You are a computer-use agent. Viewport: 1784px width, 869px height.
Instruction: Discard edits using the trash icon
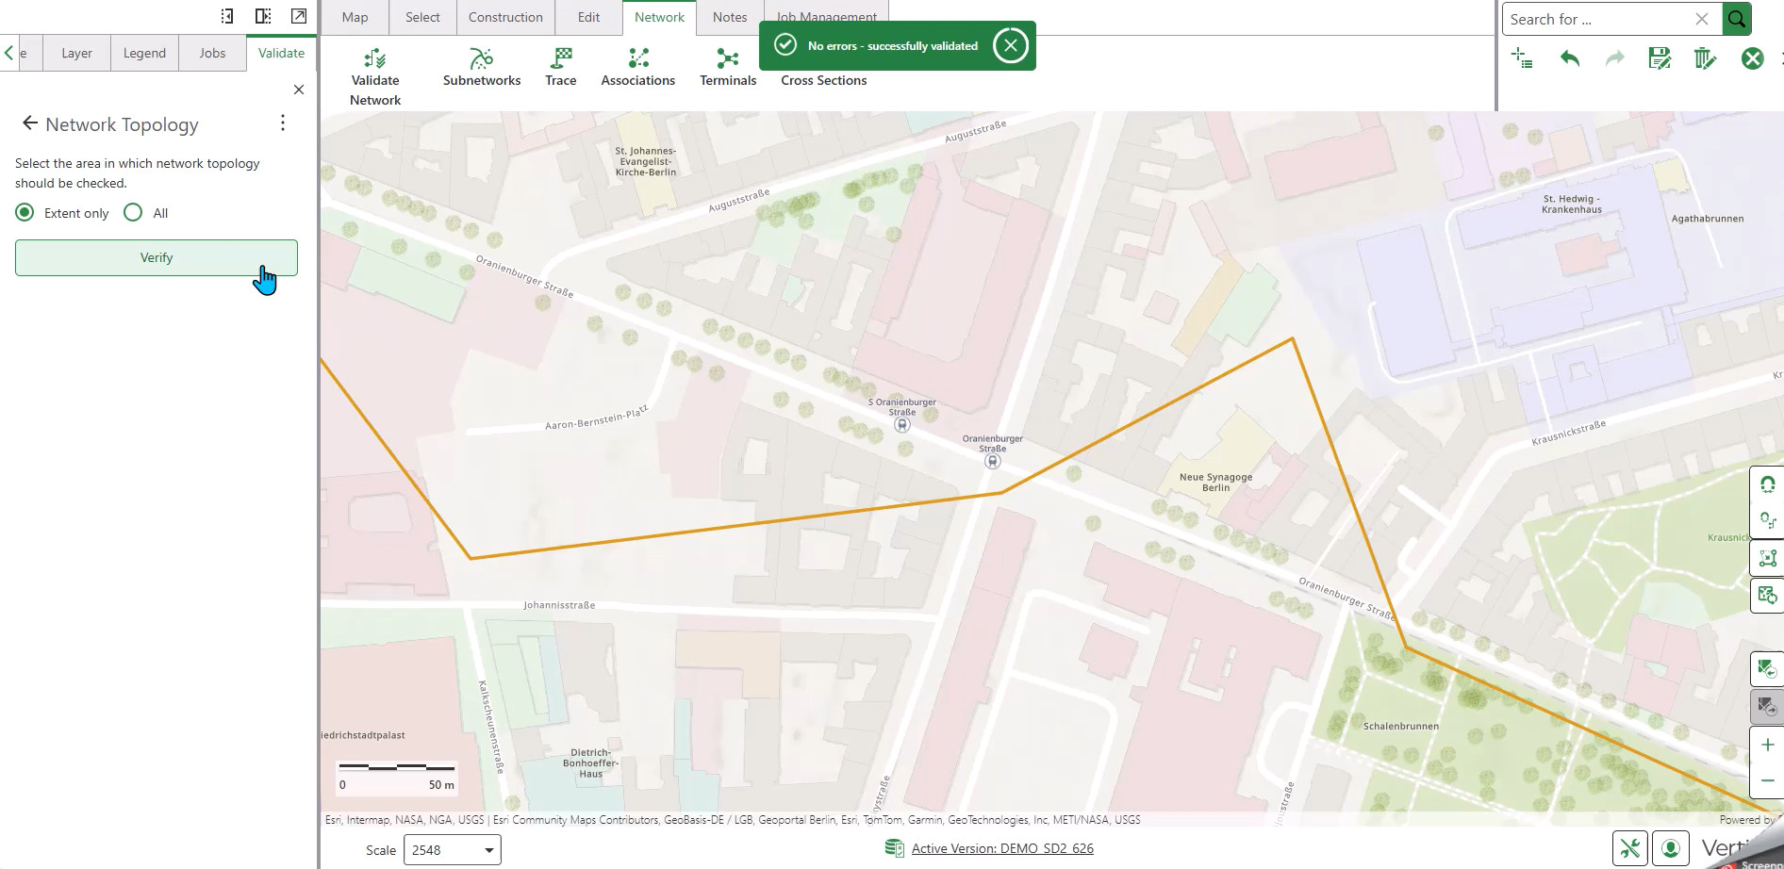[x=1705, y=57]
